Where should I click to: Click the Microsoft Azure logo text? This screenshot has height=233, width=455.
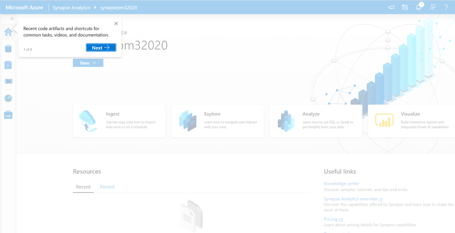click(x=25, y=8)
